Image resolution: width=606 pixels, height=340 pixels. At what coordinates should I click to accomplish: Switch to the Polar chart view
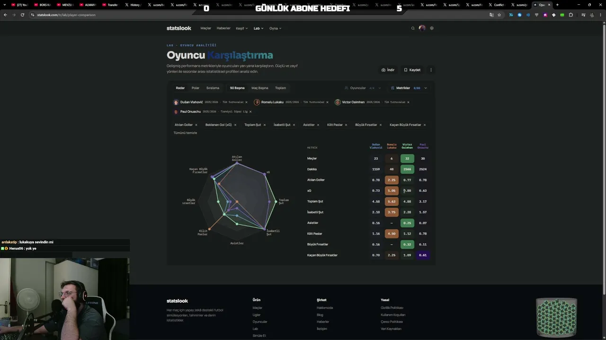(196, 88)
